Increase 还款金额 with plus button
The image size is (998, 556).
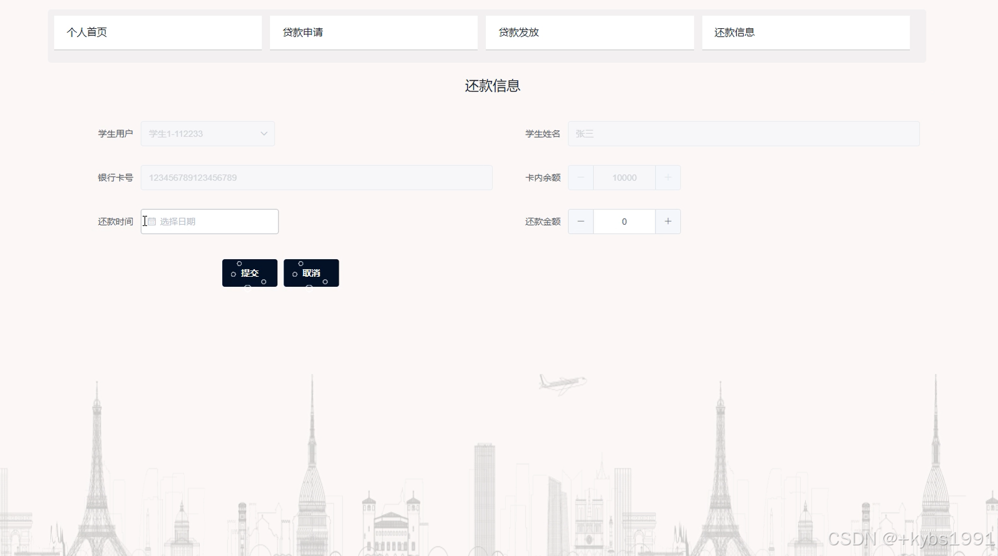tap(668, 222)
